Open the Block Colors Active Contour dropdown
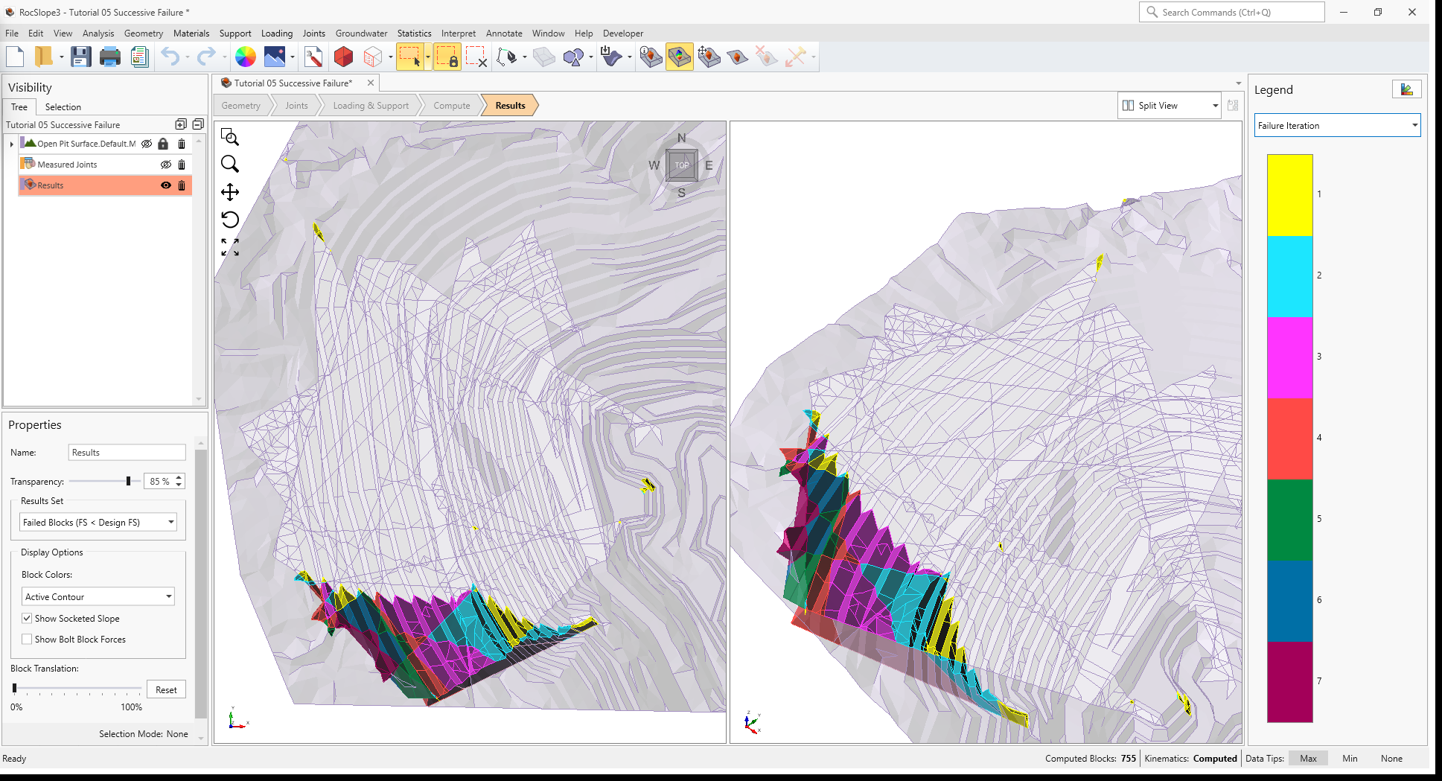Viewport: 1442px width, 781px height. click(x=98, y=597)
